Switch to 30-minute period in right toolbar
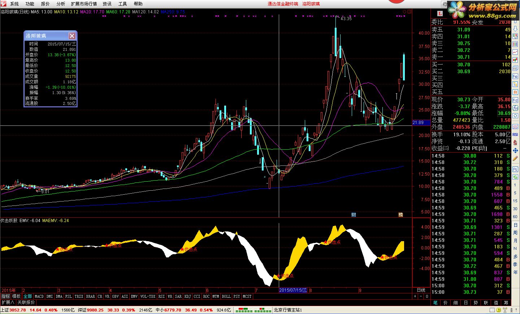Image resolution: width=520 pixels, height=314 pixels. (x=515, y=209)
